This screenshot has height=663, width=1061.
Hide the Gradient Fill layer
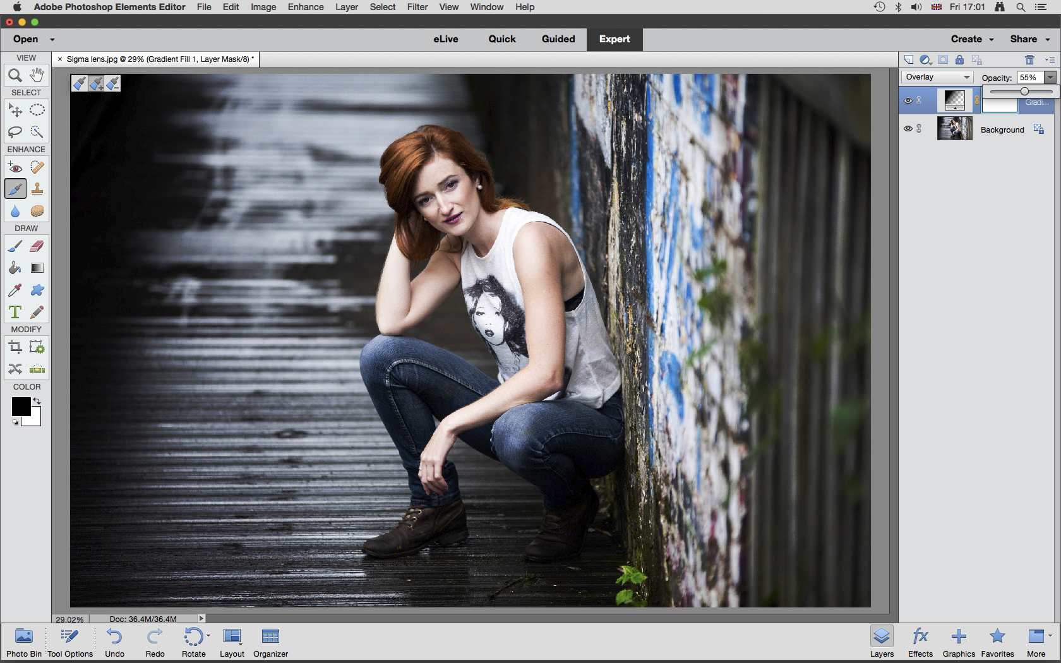click(x=908, y=100)
